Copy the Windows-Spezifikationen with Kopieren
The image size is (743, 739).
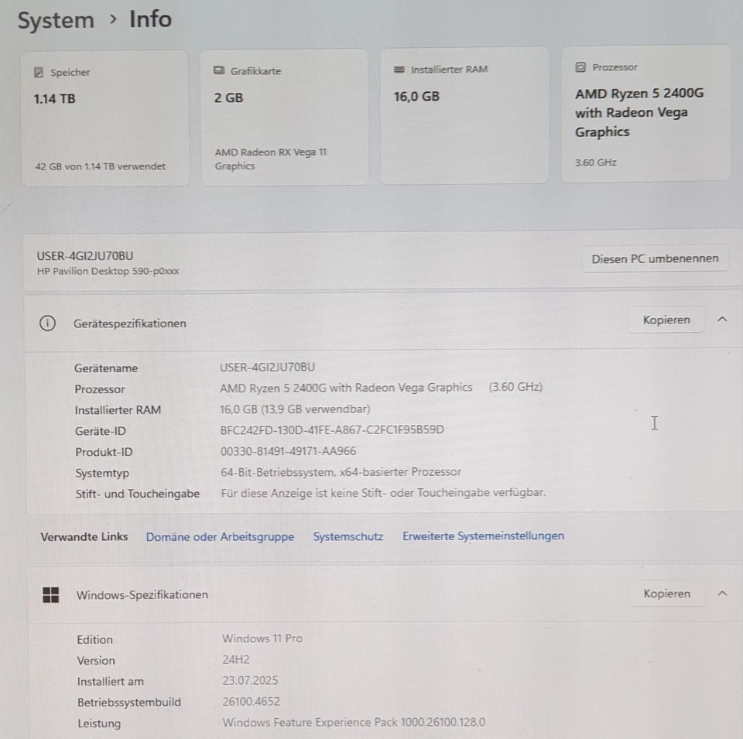point(666,594)
